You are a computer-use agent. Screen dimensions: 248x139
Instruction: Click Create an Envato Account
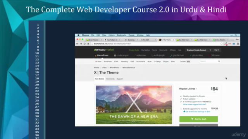[196, 50]
